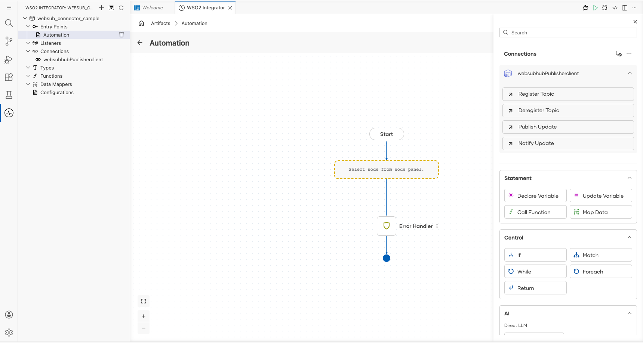This screenshot has width=643, height=343.
Task: Open the Manage gear settings icon
Action: 9,333
